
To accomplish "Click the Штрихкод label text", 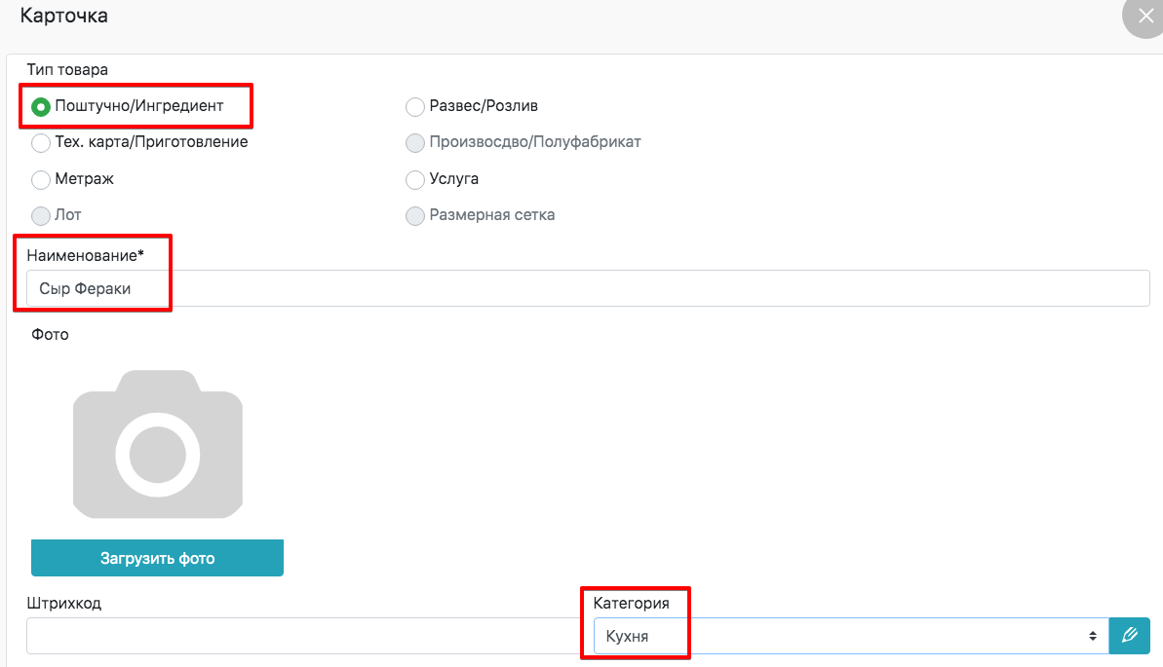I will (64, 603).
